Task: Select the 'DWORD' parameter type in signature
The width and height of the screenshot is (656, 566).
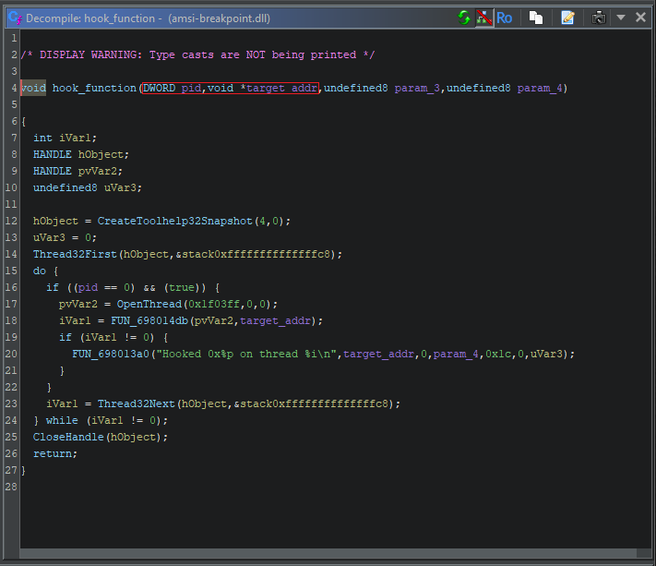Action: coord(160,88)
